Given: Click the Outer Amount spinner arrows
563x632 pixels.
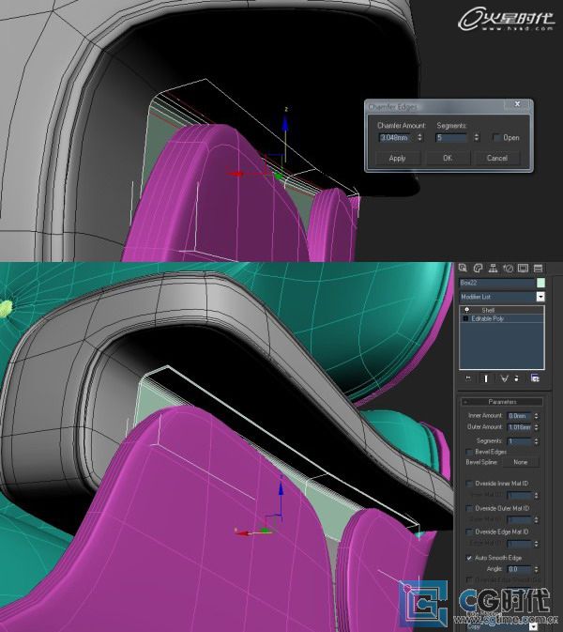Looking at the screenshot, I should (x=536, y=427).
